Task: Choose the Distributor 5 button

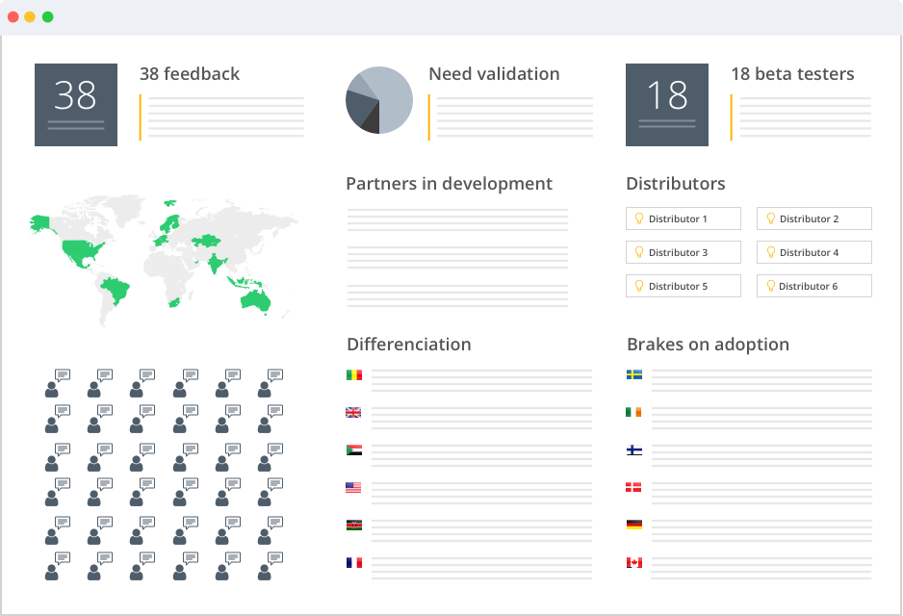Action: coord(683,286)
